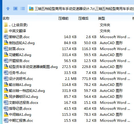Screen dimensions: 134x124
Task: Select file name 文献综述报告.docx
Action: tap(24, 103)
